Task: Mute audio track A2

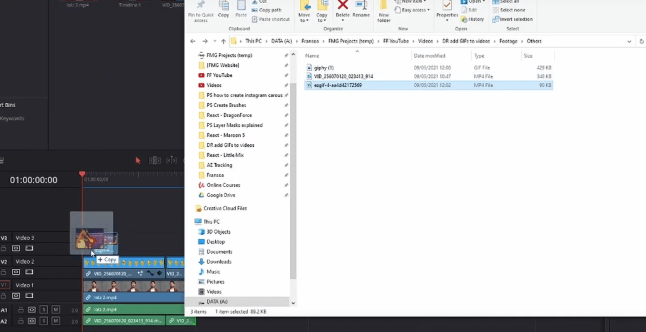Action: 56,321
